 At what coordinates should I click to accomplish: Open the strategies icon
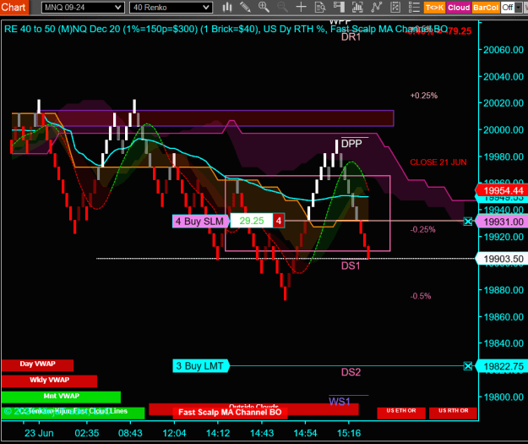395,7
